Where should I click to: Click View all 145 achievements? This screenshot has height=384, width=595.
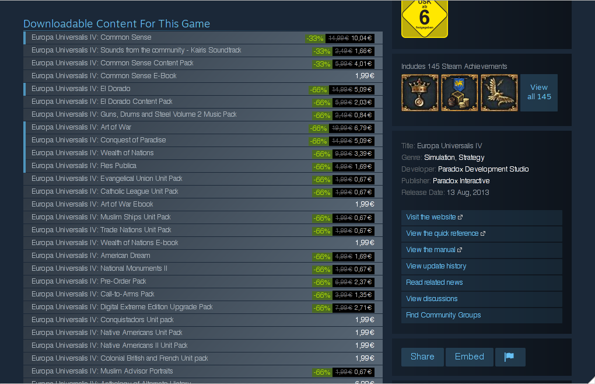(x=539, y=93)
